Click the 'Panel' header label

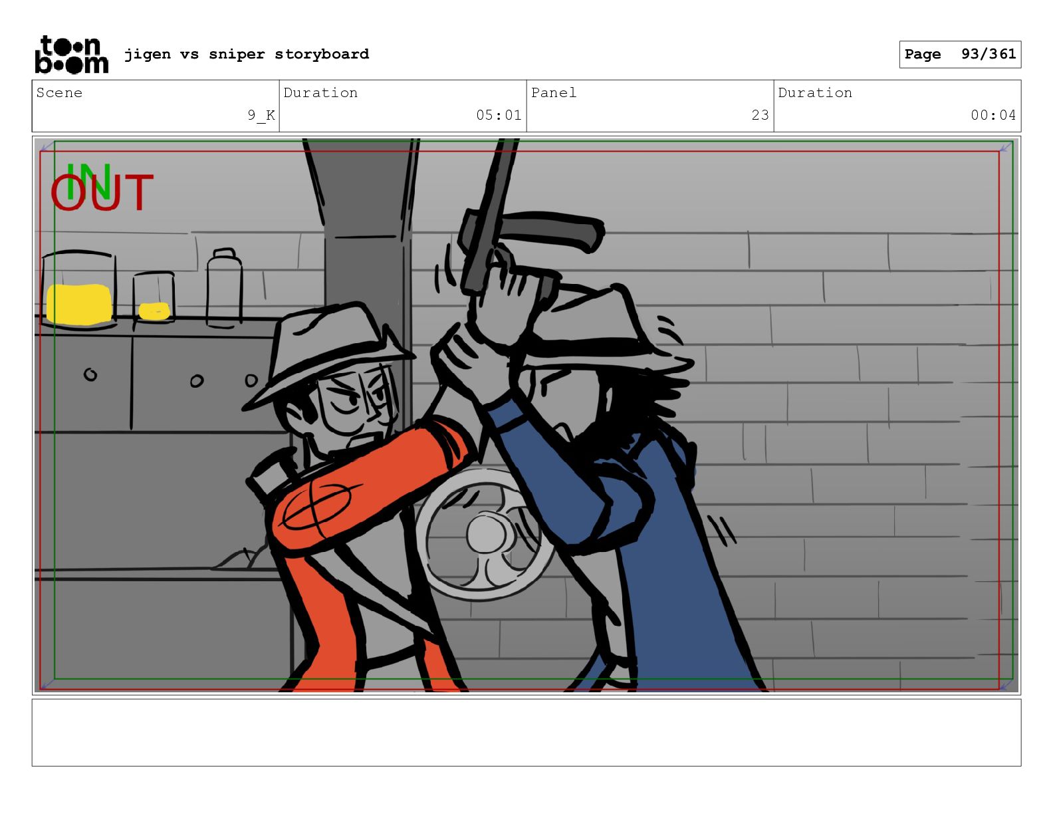tap(554, 92)
